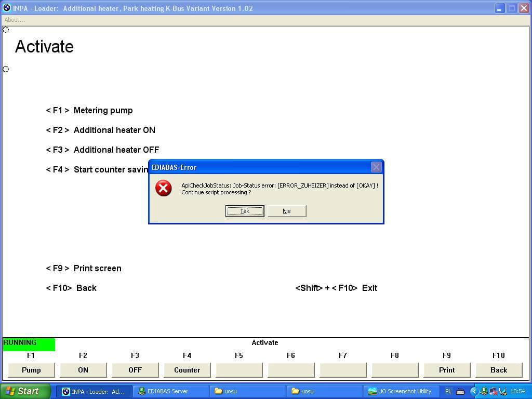Open the on-screen keyboard icon in the language bar
This screenshot has width=532, height=399.
coord(460,392)
